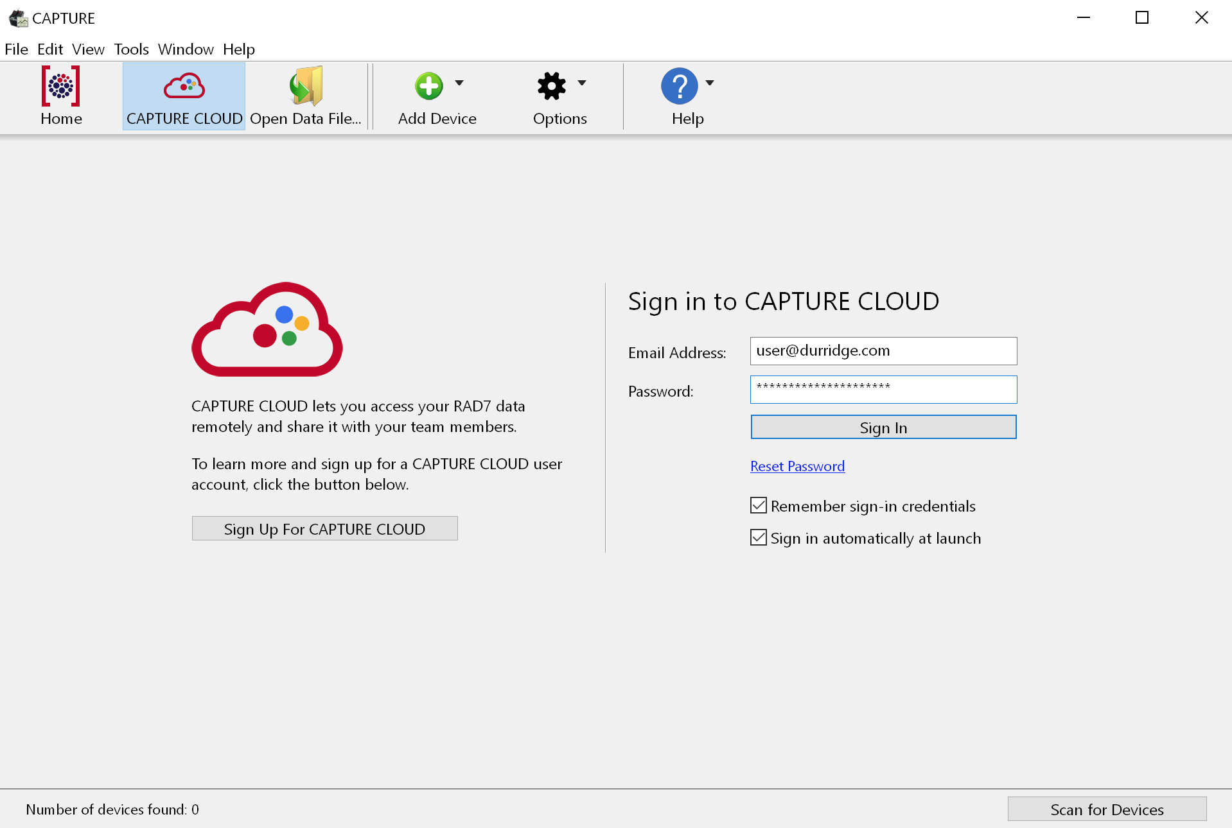Click the large CAPTURE CLOUD logo
Viewport: 1232px width, 828px height.
267,330
